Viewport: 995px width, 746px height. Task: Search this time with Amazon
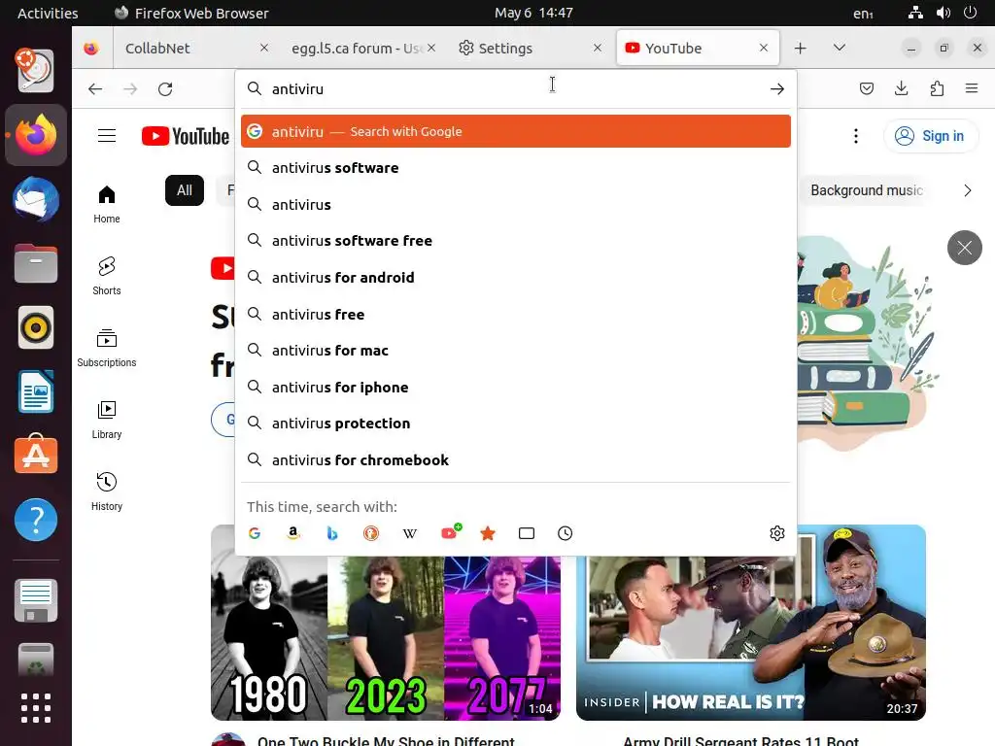pos(293,533)
